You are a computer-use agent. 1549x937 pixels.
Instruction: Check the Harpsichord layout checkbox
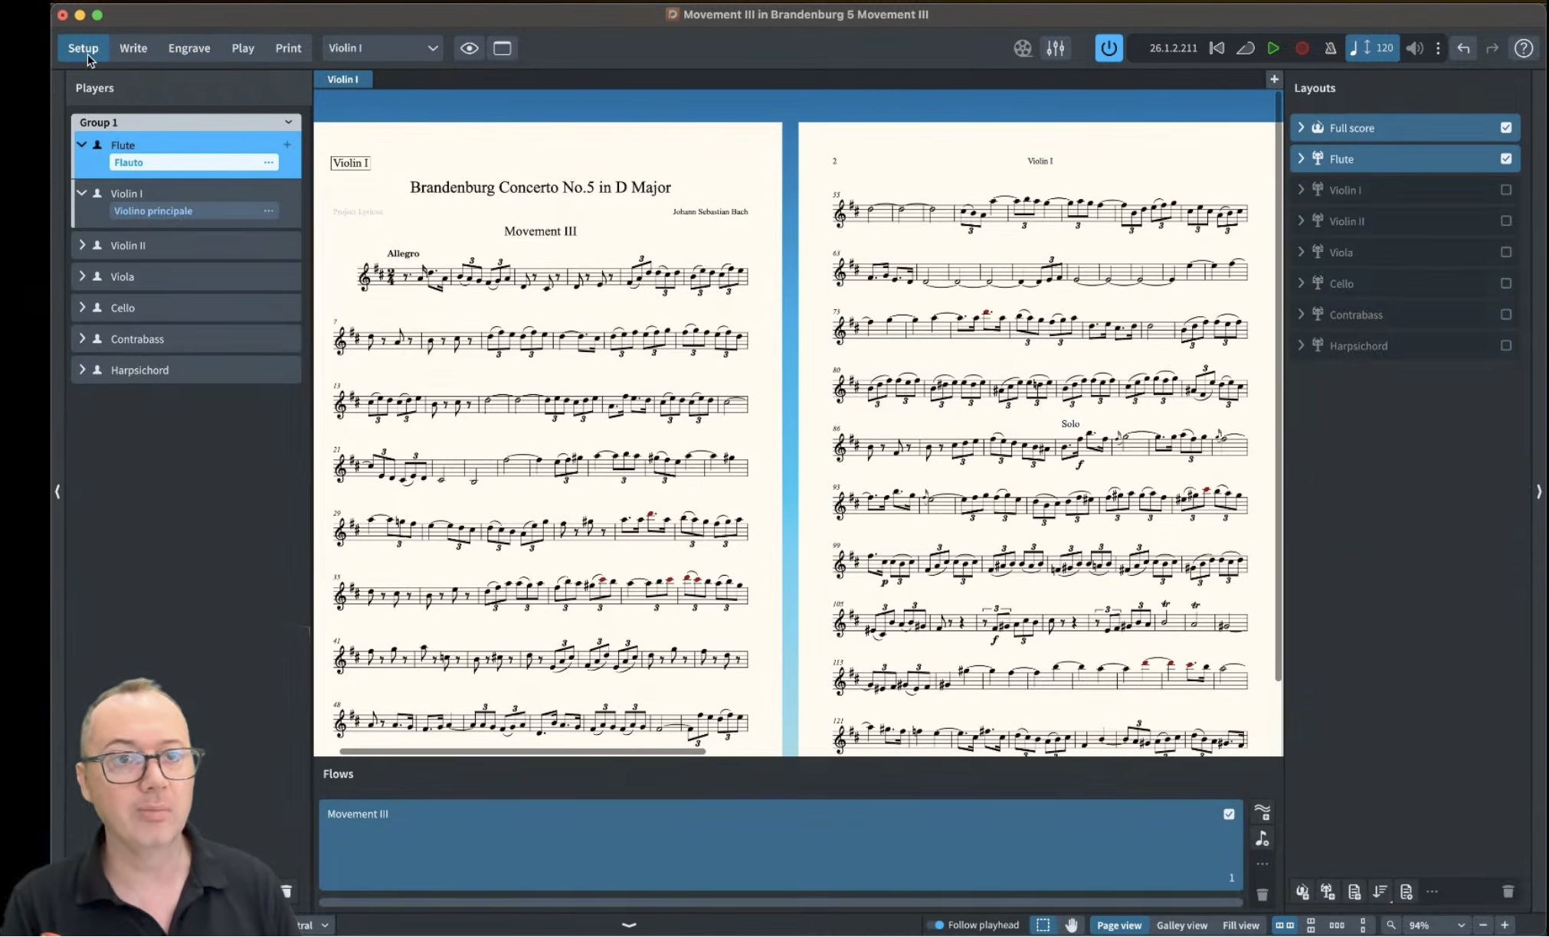[1505, 345]
